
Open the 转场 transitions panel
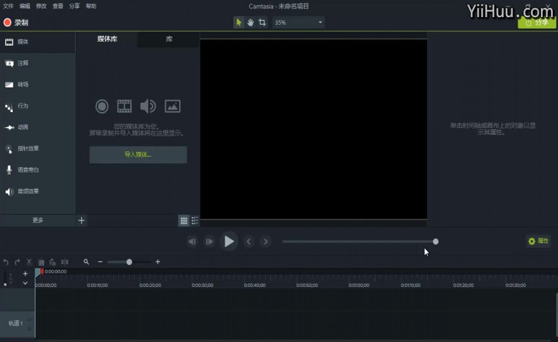coord(38,85)
